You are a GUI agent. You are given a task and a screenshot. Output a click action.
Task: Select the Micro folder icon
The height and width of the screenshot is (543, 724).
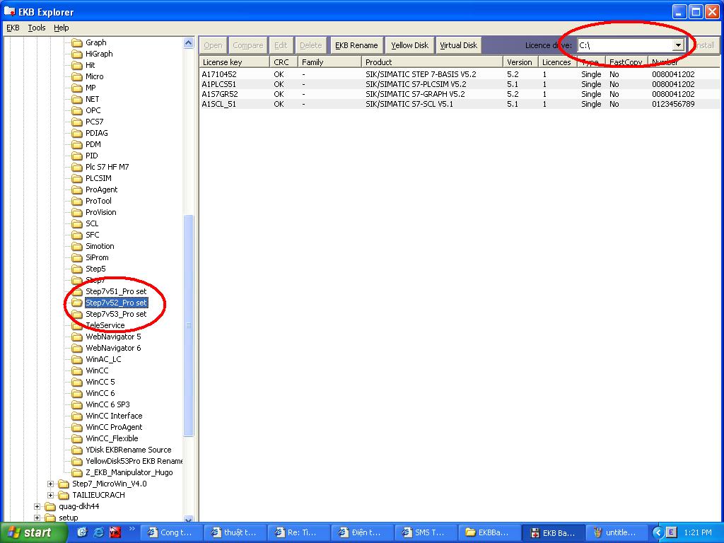[76, 76]
